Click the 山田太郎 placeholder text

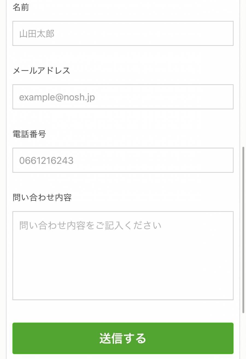pos(37,34)
